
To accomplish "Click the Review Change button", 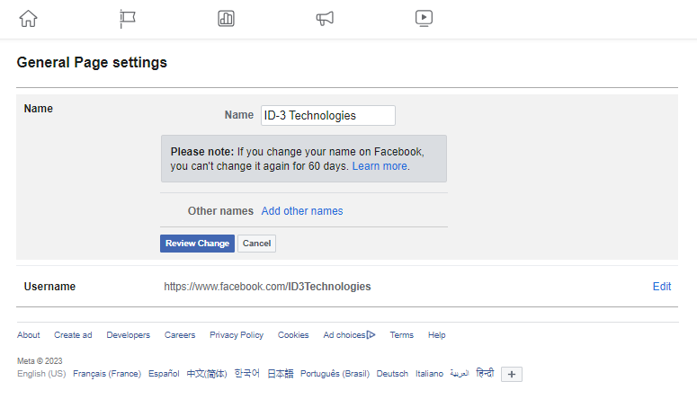I will 197,244.
